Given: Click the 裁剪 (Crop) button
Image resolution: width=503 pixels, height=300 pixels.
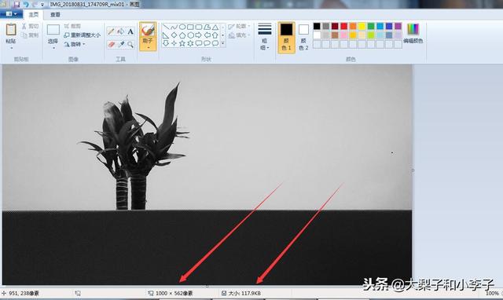Looking at the screenshot, I should click(72, 26).
